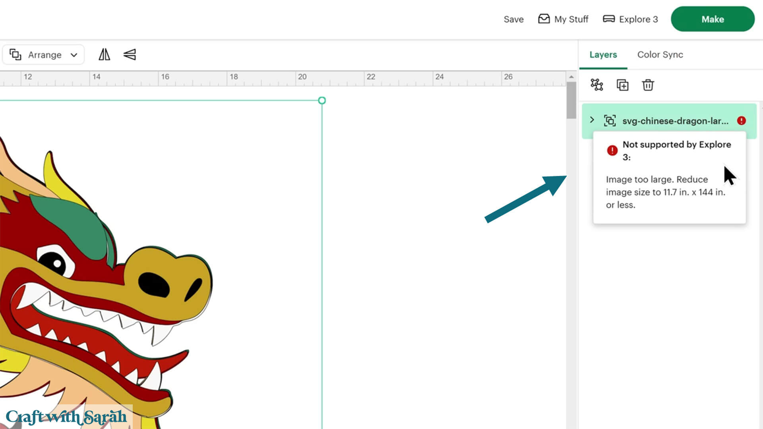Select the Layers tab
The height and width of the screenshot is (429, 763).
603,54
